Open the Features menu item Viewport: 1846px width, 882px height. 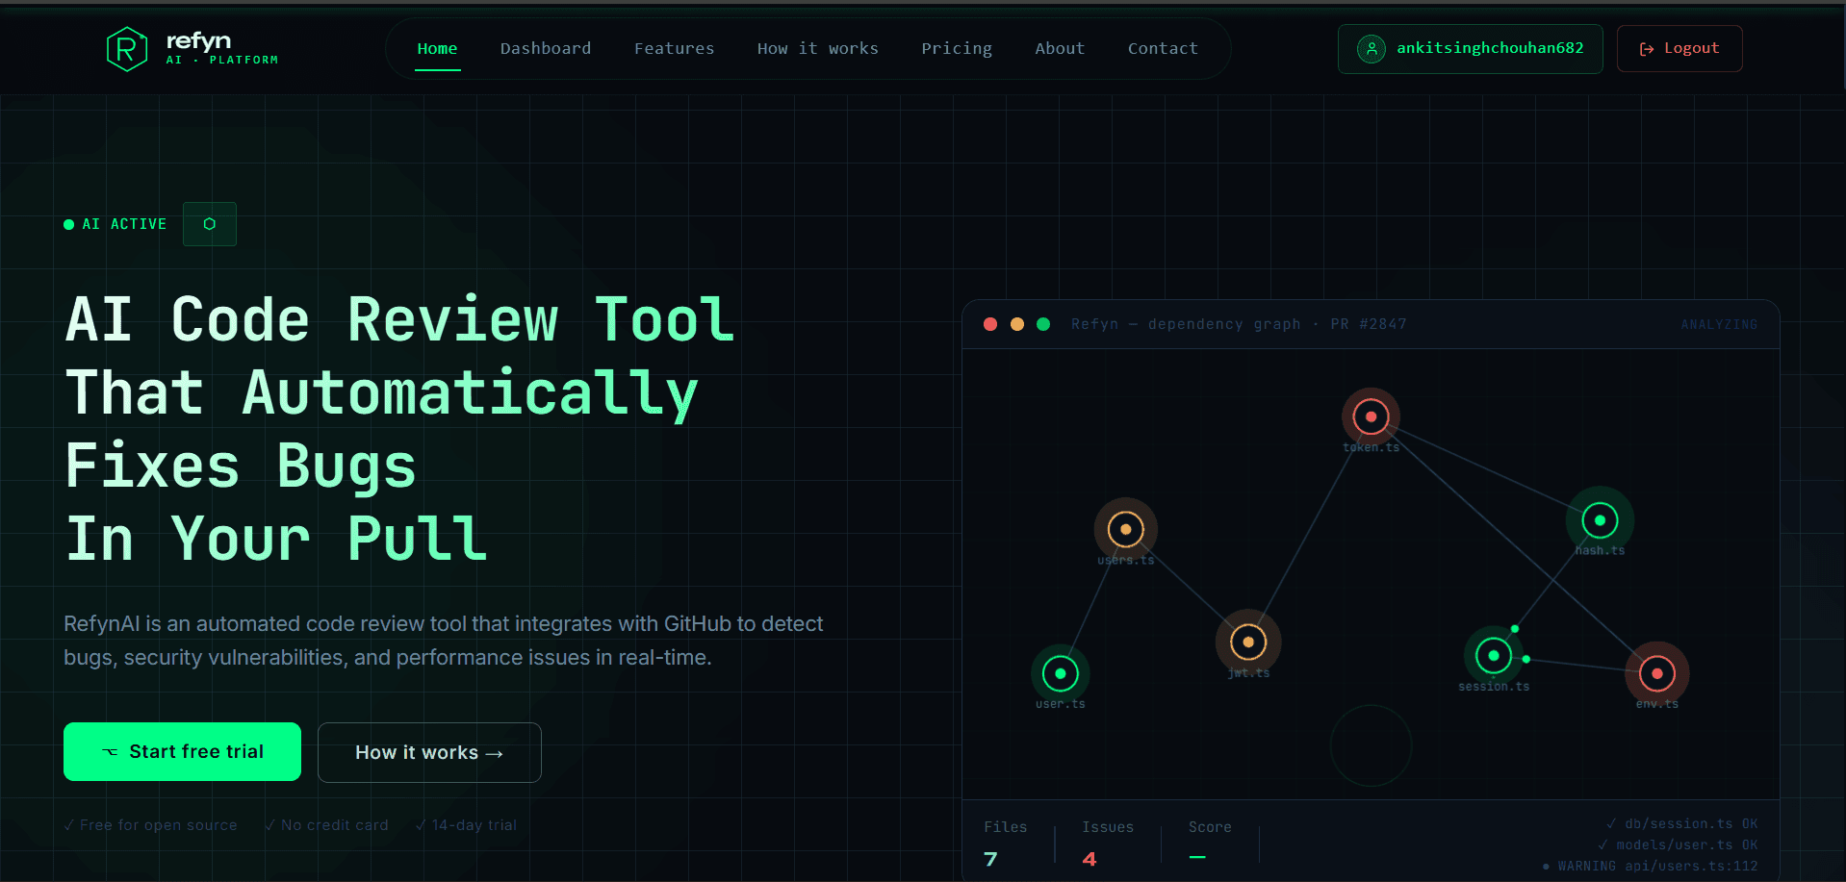[674, 48]
